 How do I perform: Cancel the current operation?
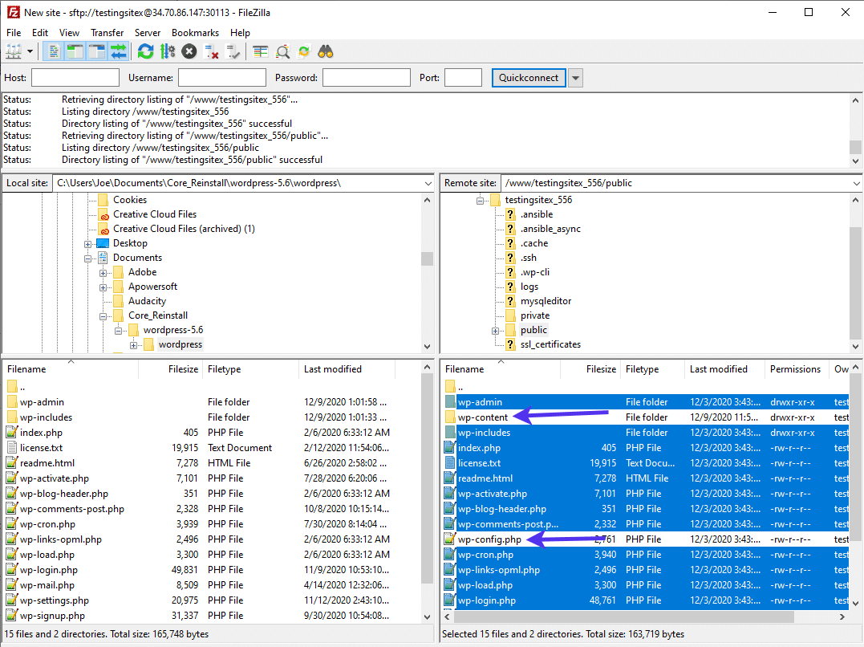coord(189,51)
